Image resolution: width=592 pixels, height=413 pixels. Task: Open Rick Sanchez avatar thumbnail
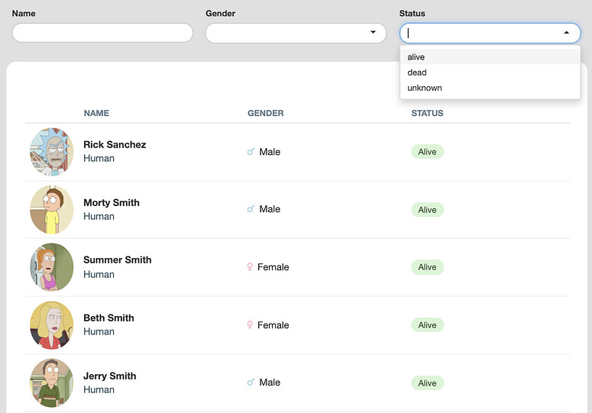(x=52, y=152)
